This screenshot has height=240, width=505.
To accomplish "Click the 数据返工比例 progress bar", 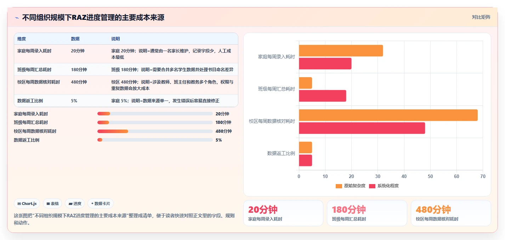I will coord(155,140).
